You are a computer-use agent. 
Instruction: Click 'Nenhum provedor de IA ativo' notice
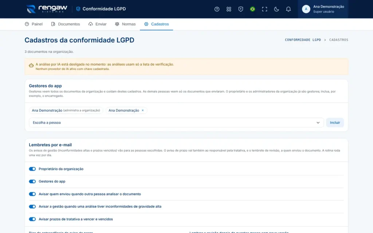point(72,69)
